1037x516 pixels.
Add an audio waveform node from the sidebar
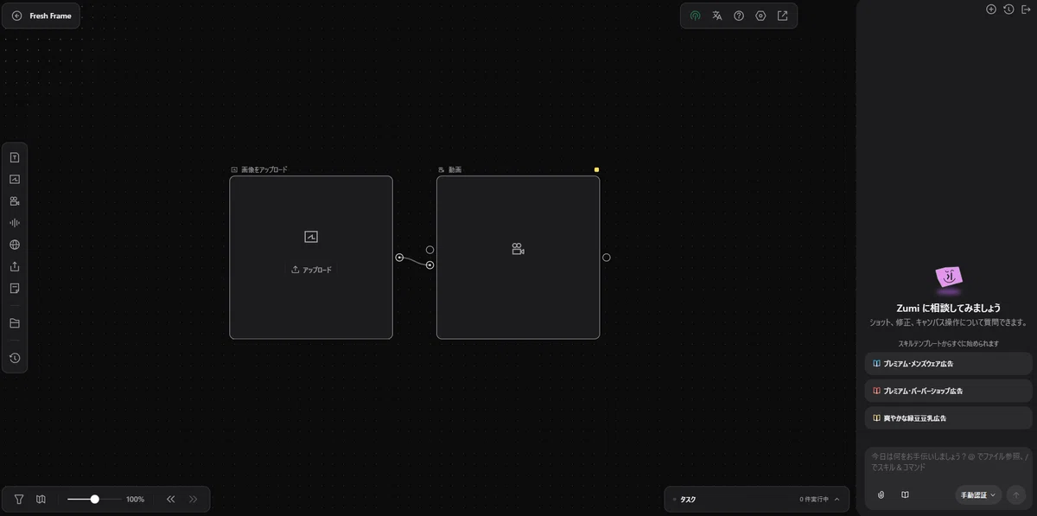pos(15,223)
